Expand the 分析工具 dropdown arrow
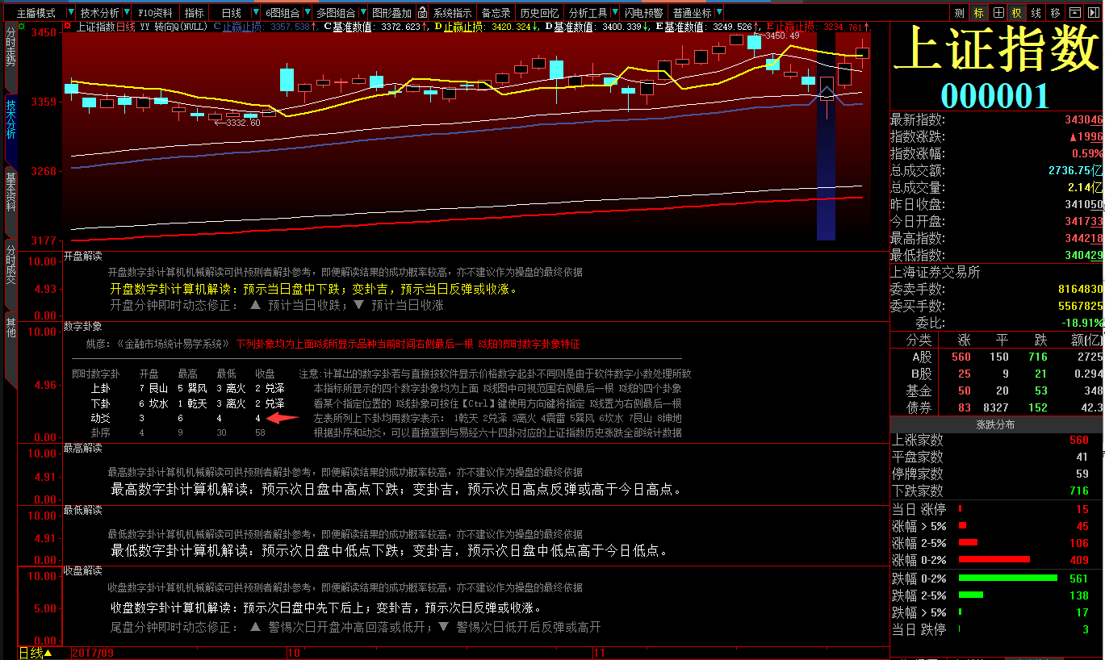This screenshot has width=1105, height=660. (616, 13)
